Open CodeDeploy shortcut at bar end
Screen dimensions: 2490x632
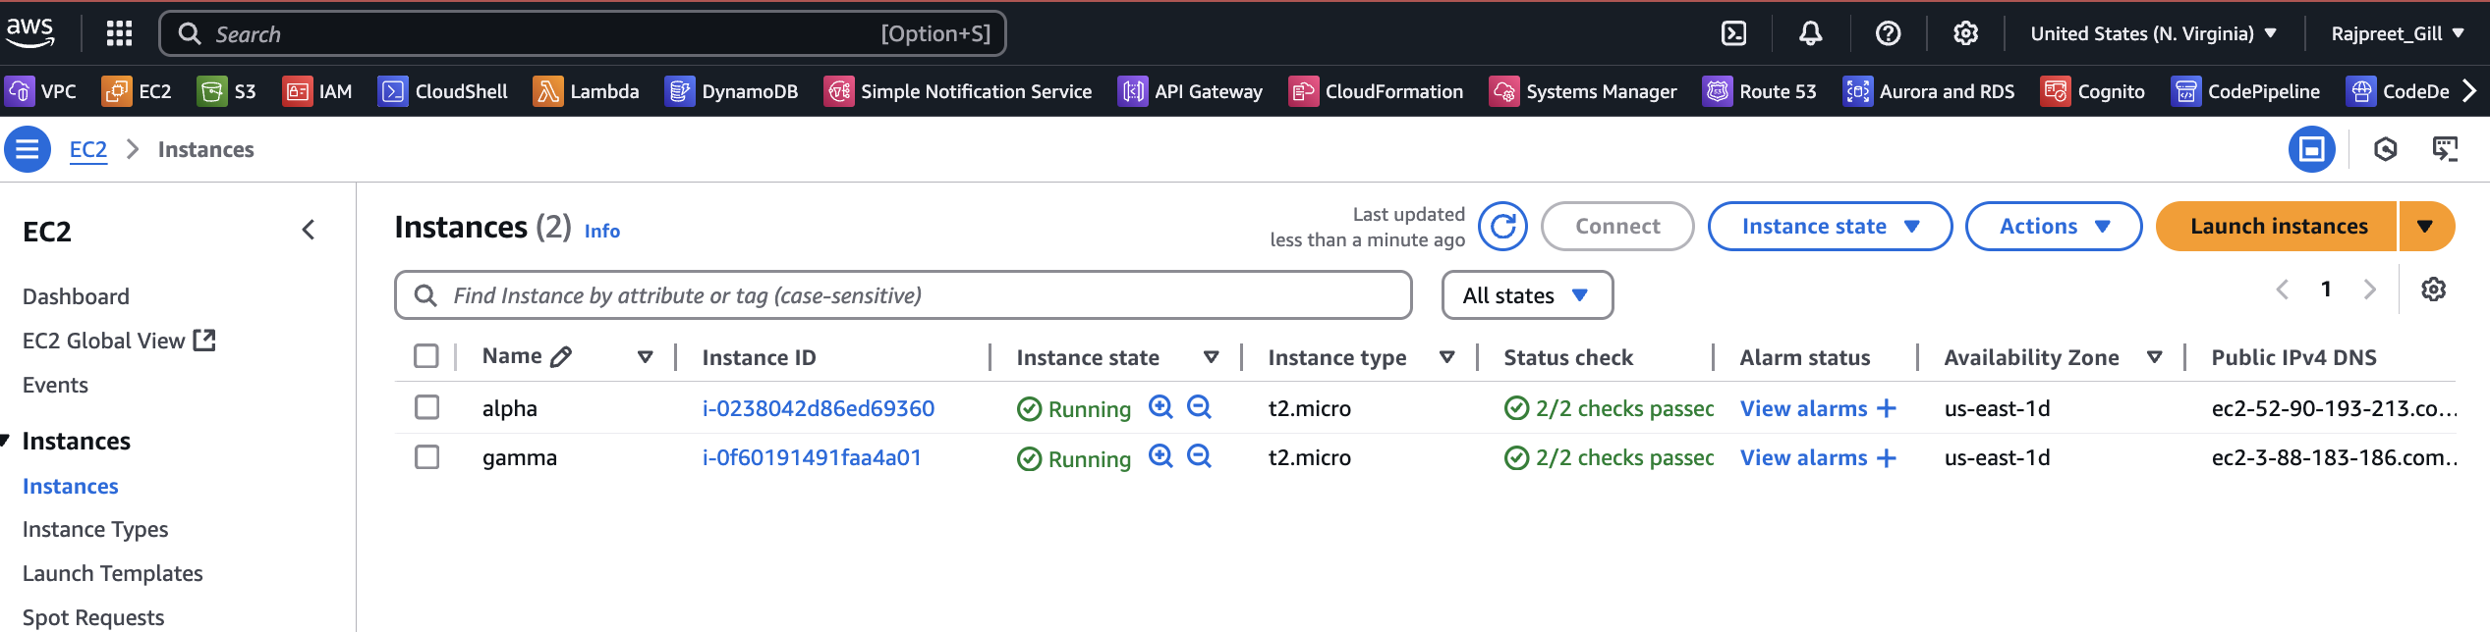[x=2398, y=91]
